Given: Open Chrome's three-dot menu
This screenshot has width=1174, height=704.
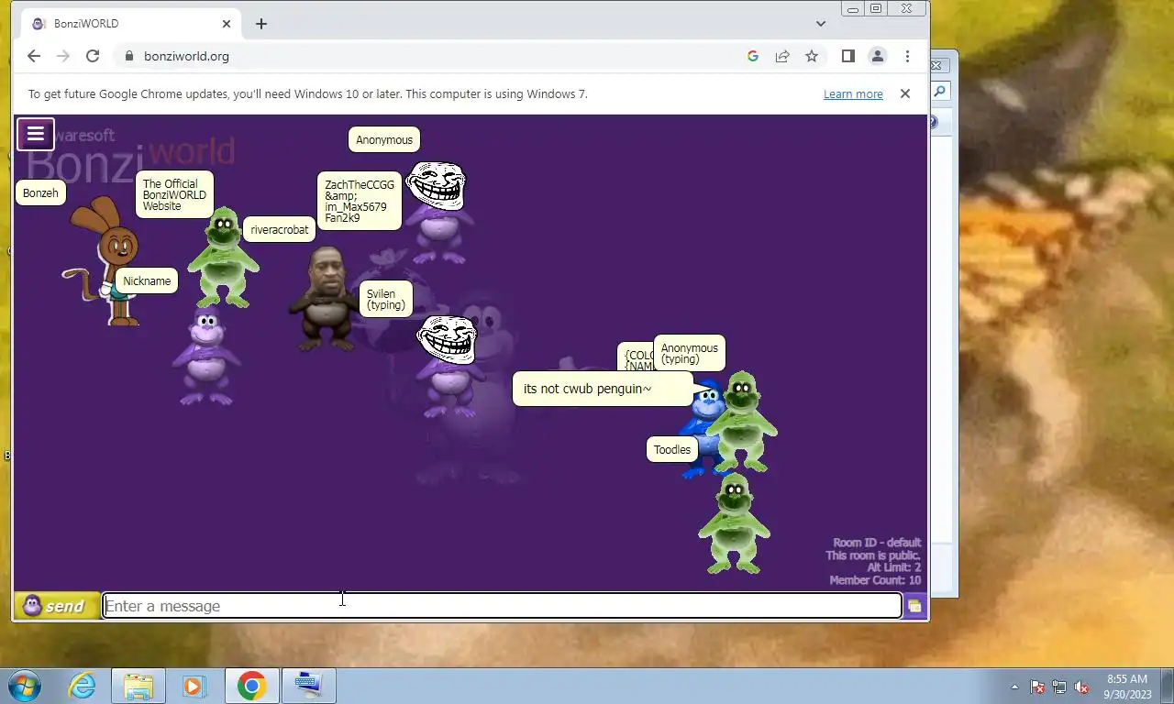Looking at the screenshot, I should point(907,56).
